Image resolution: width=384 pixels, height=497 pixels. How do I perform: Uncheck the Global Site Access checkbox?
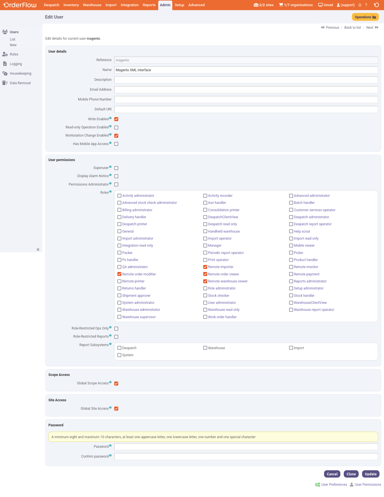point(116,409)
